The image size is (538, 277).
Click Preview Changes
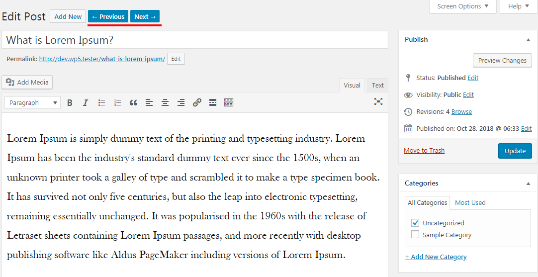[502, 60]
